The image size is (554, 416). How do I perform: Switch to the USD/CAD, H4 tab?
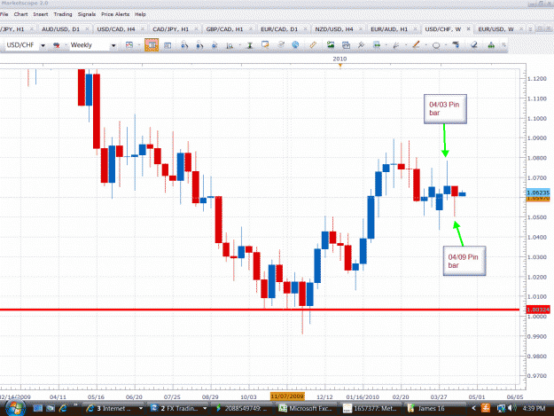tap(116, 29)
